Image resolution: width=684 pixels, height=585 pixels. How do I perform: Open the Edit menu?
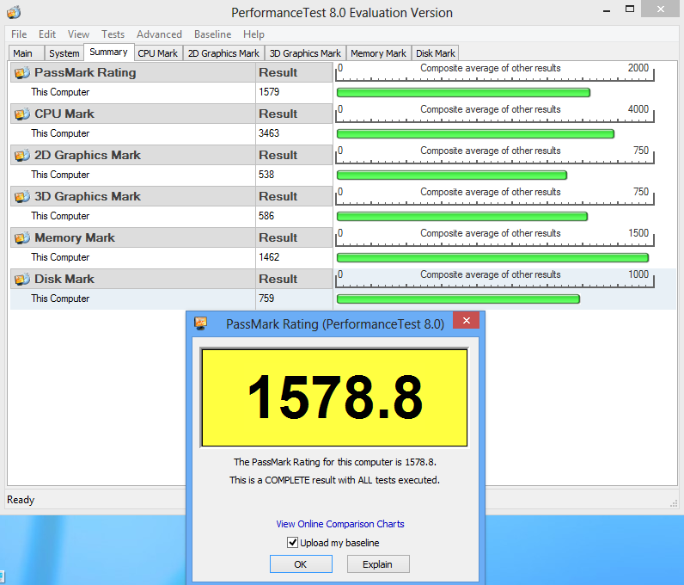click(x=47, y=34)
